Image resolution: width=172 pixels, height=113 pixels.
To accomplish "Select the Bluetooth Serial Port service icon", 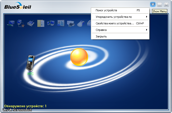I will pos(31,23).
